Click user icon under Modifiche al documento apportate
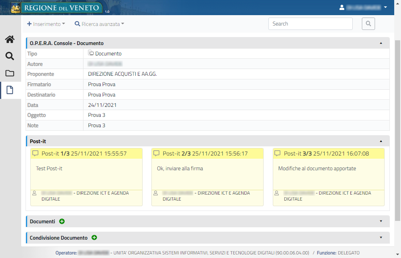Viewport: 401px width, 258px height. (277, 193)
